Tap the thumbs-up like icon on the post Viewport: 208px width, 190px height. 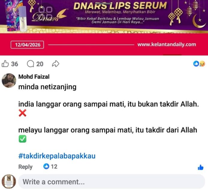tap(5, 64)
